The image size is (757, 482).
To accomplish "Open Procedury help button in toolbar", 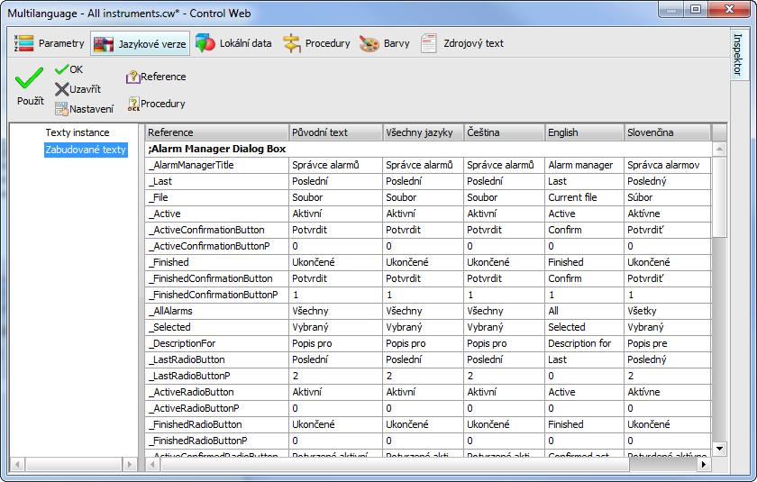I will pyautogui.click(x=156, y=104).
